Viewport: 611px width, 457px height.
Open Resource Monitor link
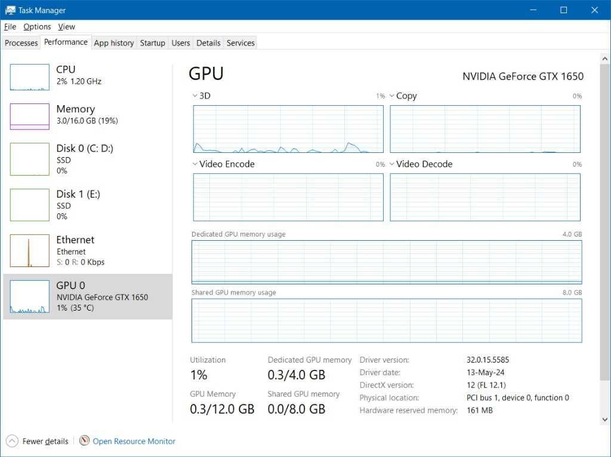click(134, 441)
